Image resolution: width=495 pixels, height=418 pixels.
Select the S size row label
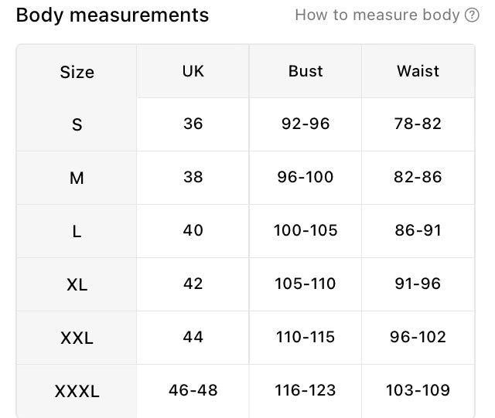[x=77, y=124]
